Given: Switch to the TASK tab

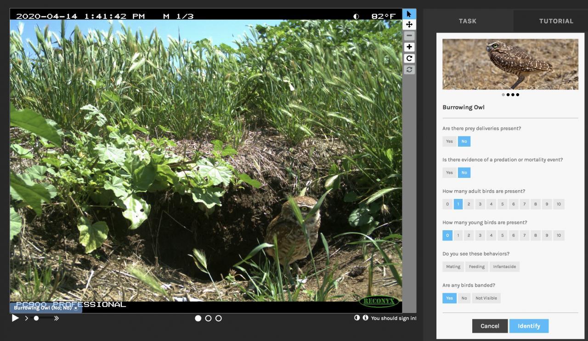Looking at the screenshot, I should (x=468, y=21).
